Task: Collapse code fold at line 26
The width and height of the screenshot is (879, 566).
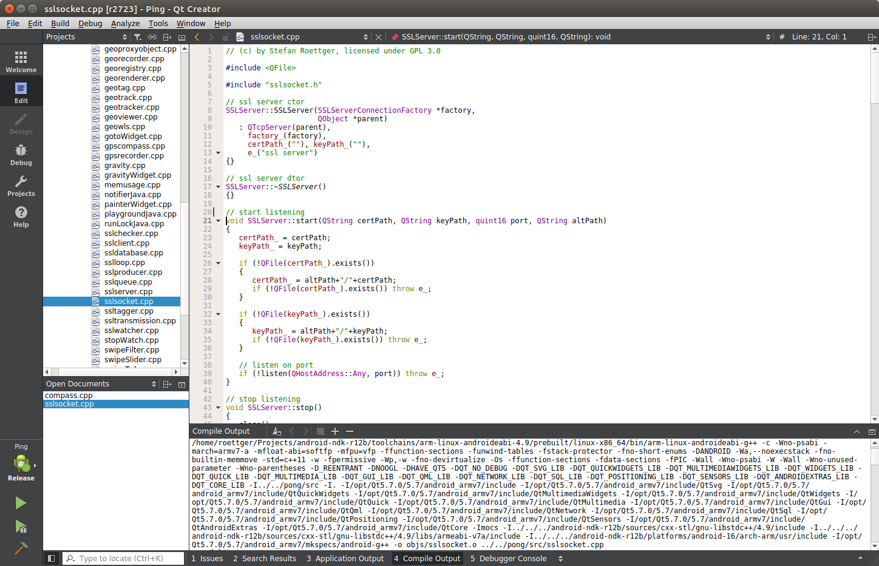Action: (218, 263)
